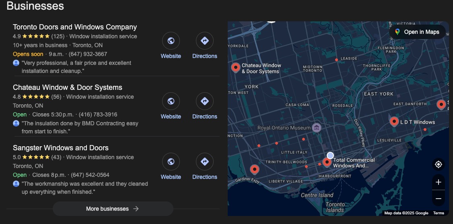Click the small red dot below Leslieville pin

pyautogui.click(x=425, y=130)
